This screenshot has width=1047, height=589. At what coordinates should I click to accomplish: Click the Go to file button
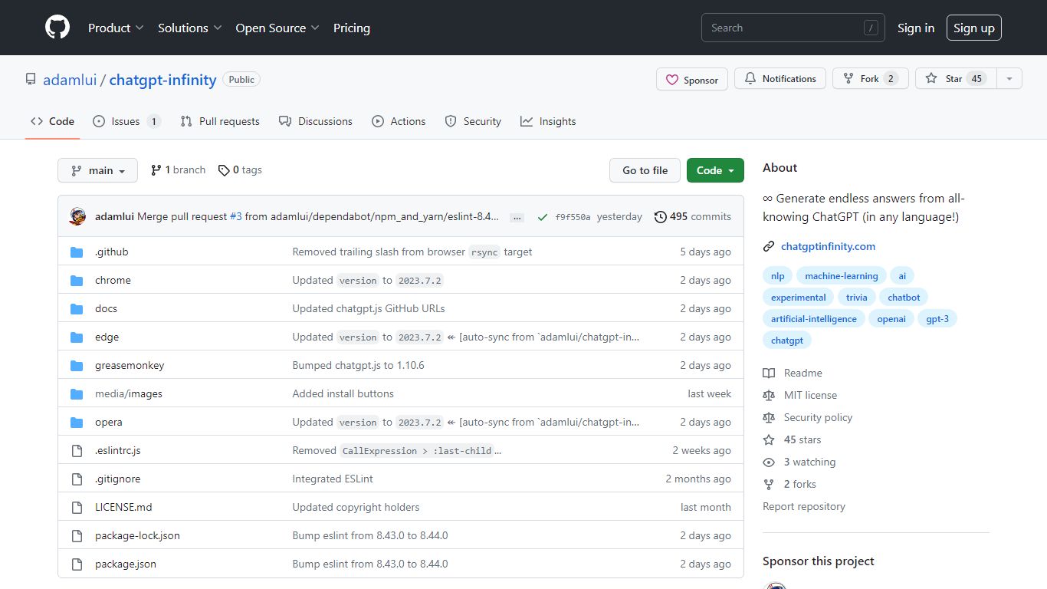pyautogui.click(x=645, y=170)
